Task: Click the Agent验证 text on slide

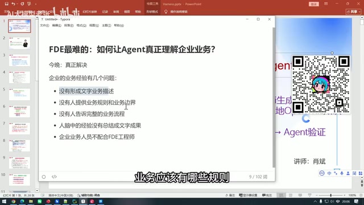Action: tap(305, 132)
